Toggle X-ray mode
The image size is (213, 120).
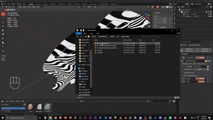point(163,7)
